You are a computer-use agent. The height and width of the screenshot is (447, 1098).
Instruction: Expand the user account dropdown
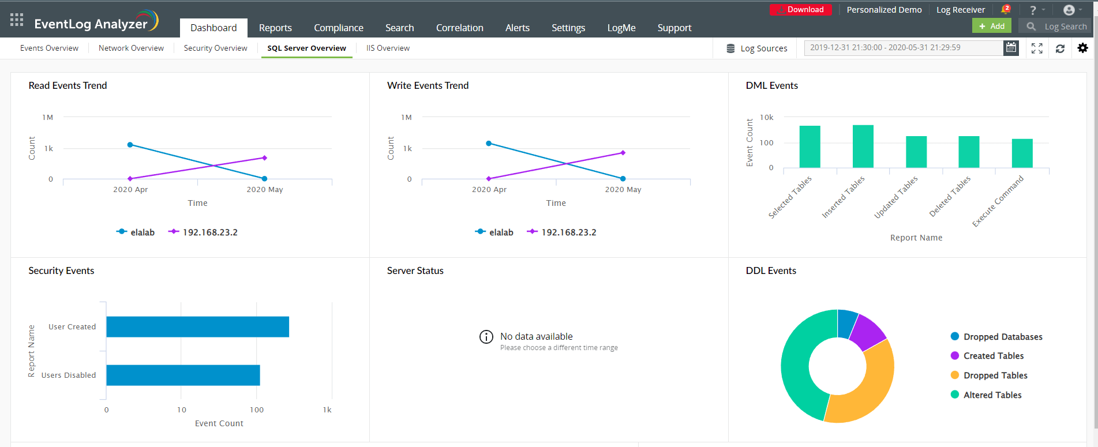[1072, 10]
